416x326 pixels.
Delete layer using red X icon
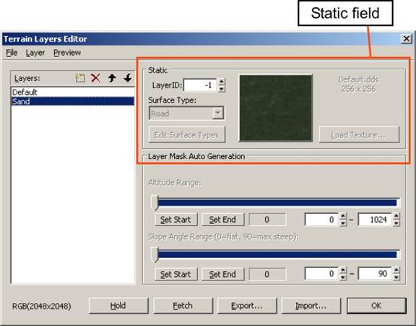point(95,78)
